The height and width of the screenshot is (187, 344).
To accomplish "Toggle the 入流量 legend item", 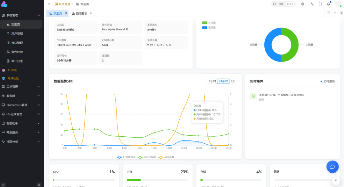I will click(x=209, y=23).
